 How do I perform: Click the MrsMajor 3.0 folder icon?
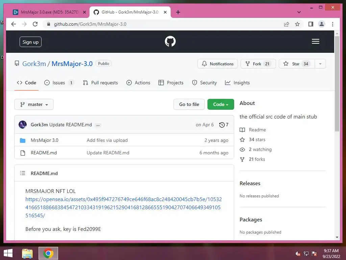click(x=23, y=140)
